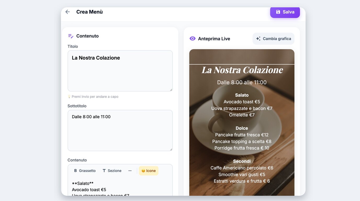Image resolution: width=360 pixels, height=201 pixels.
Task: Click the edit-list icon next to Contenuto heading
Action: [71, 36]
